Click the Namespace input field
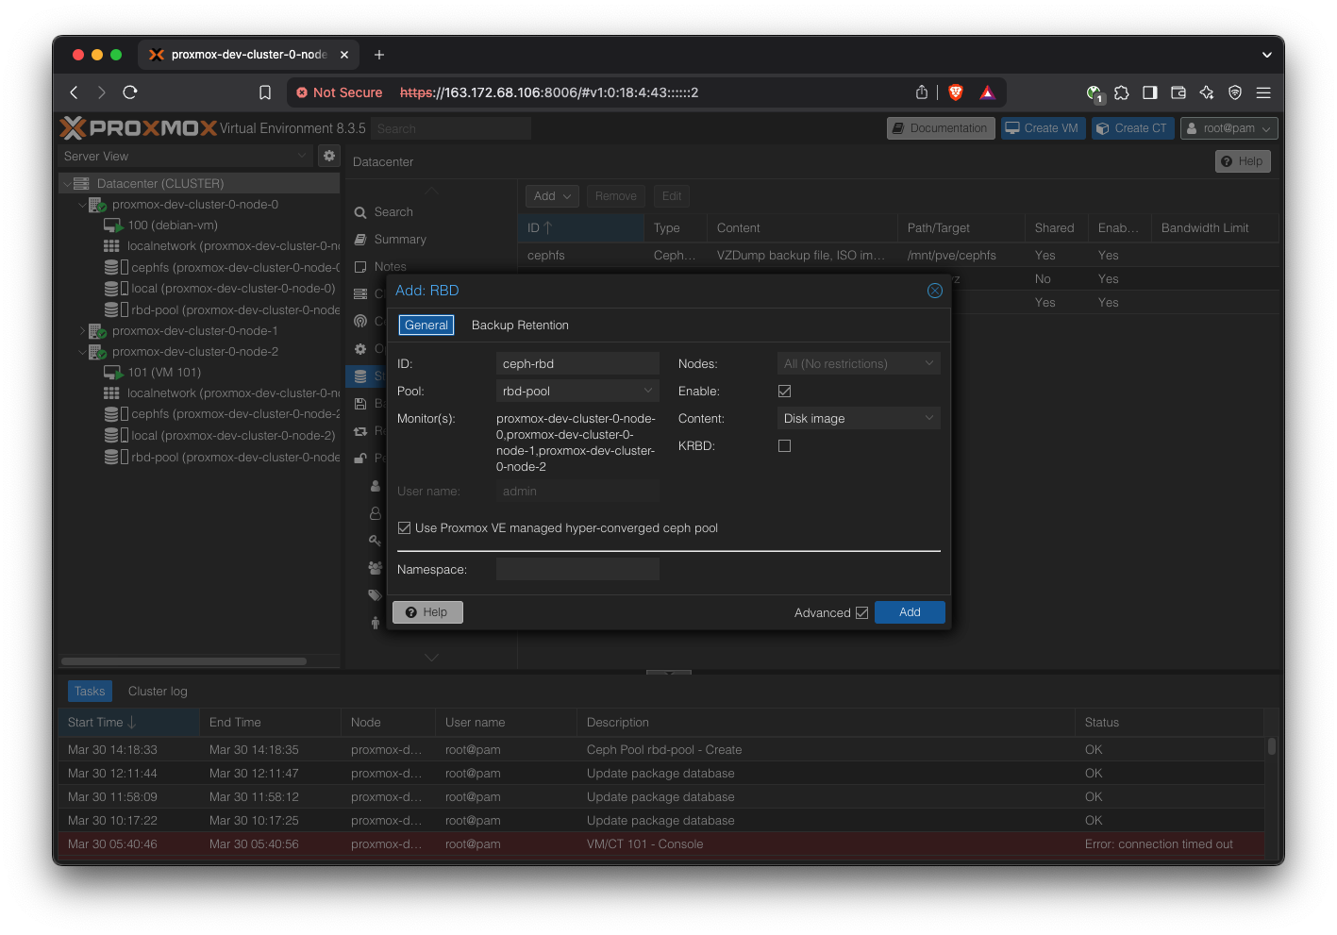1337x935 pixels. [577, 569]
